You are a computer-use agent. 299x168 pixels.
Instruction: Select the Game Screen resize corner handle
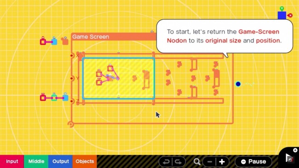71,124
